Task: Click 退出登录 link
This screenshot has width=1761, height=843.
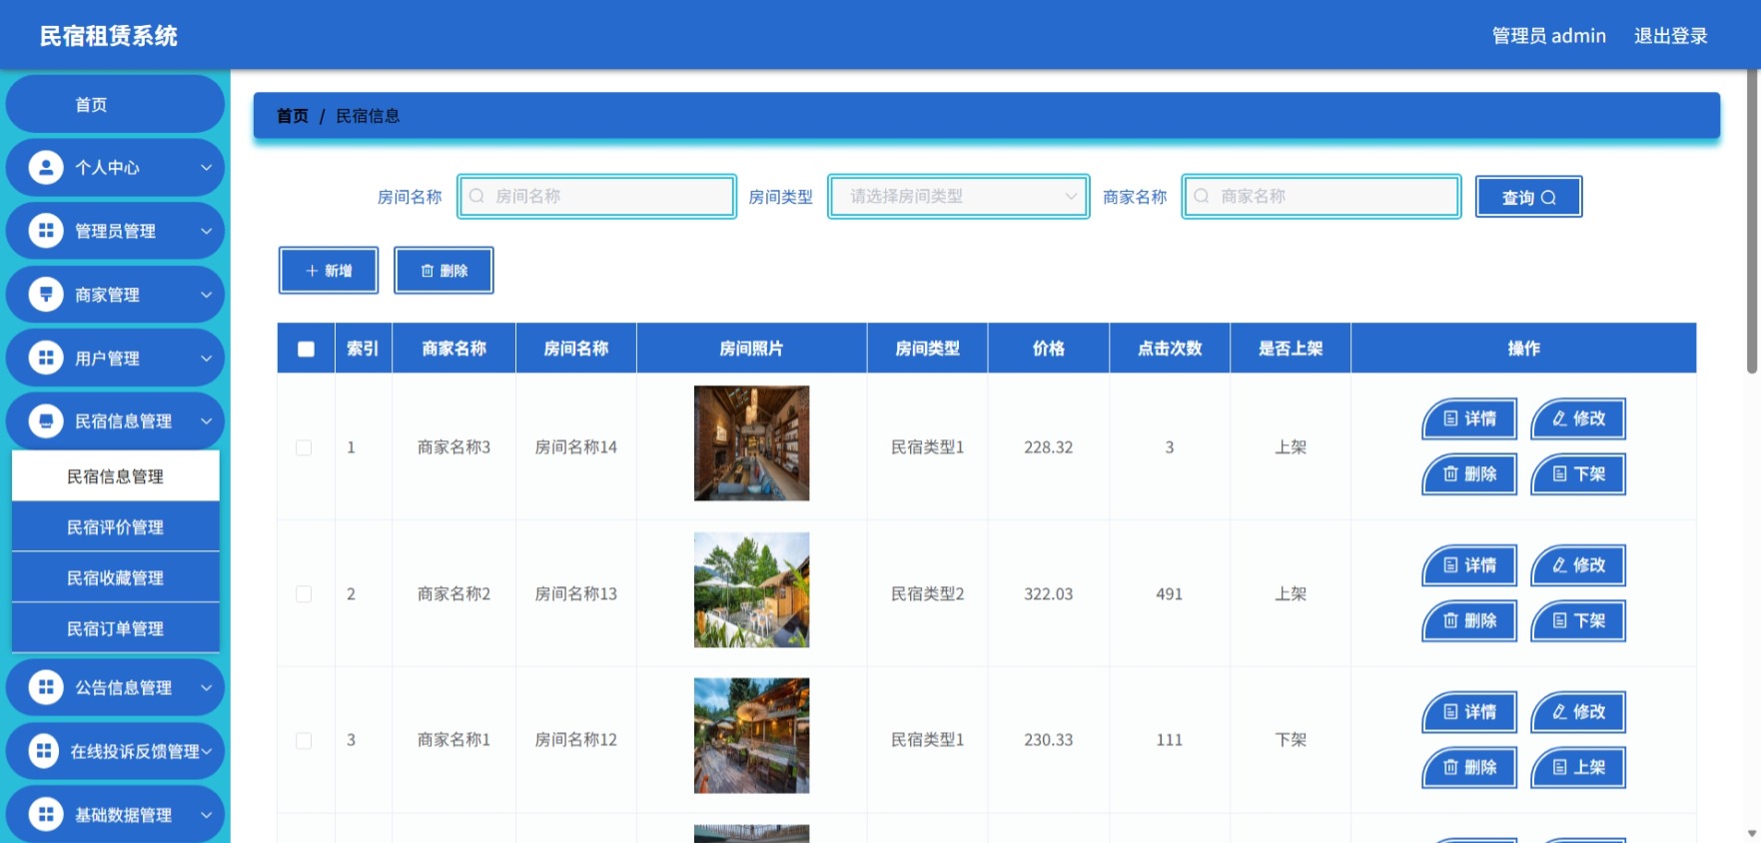Action: click(x=1670, y=36)
